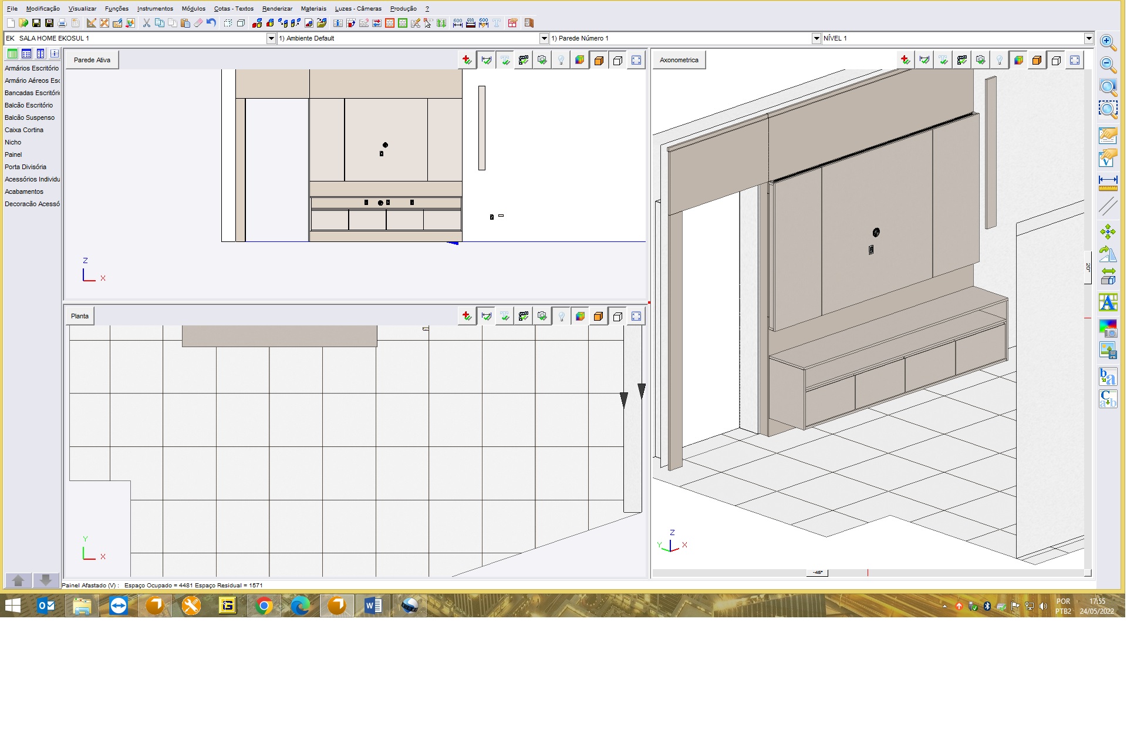Zoom in with the plus magnifier

1108,43
